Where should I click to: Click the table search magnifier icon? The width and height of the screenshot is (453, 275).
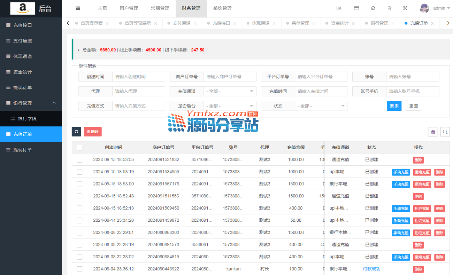coord(445,132)
